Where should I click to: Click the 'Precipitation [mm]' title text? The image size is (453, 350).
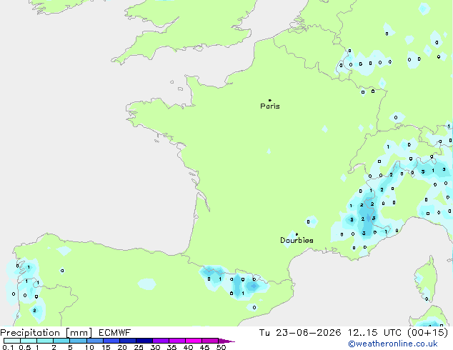pyautogui.click(x=46, y=333)
